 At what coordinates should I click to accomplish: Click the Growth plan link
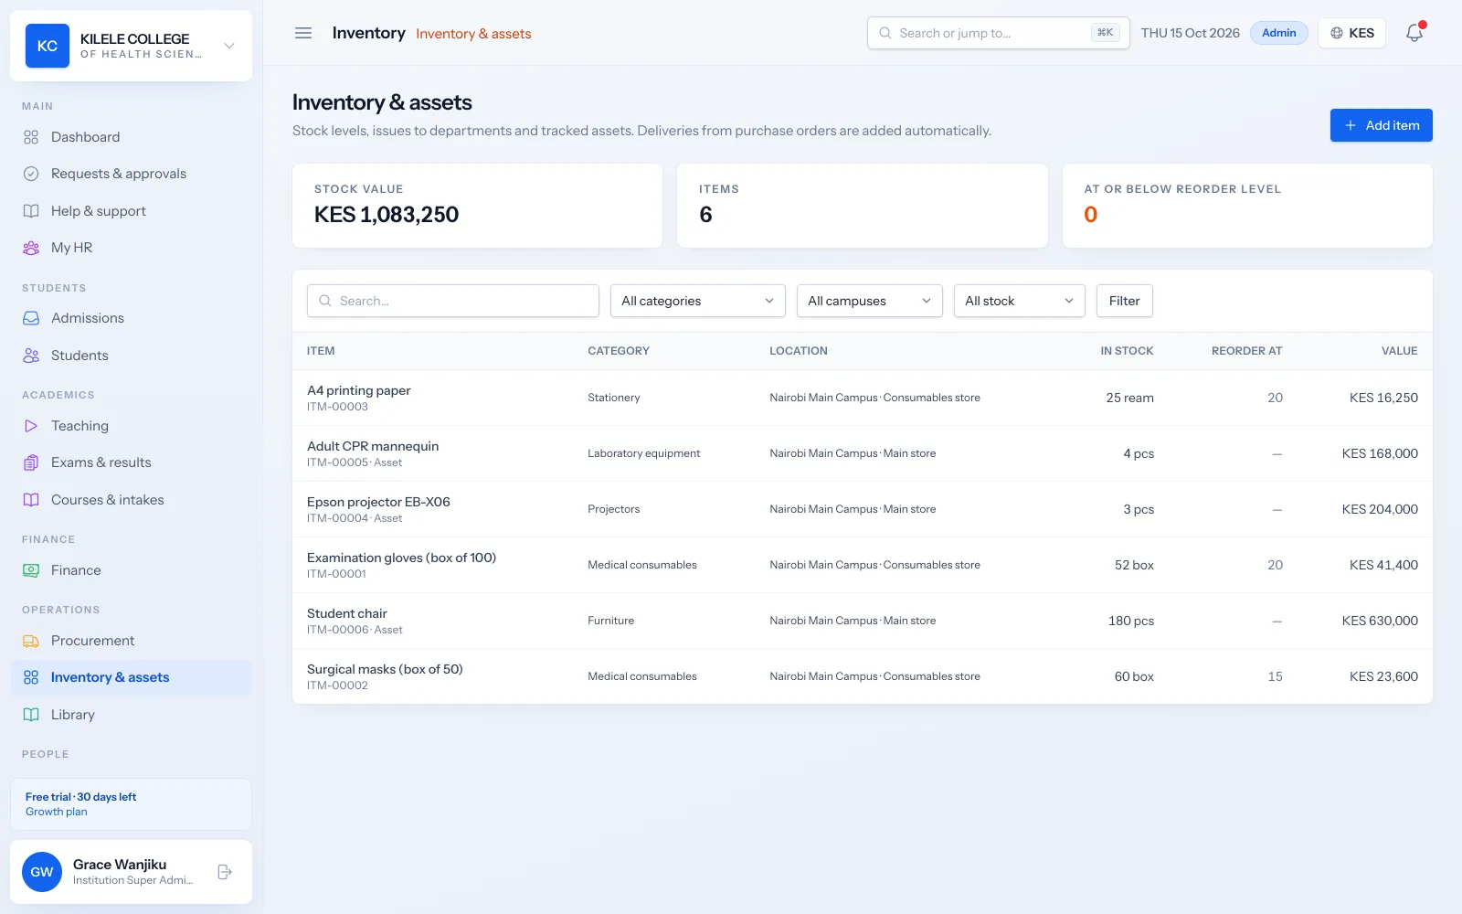57,812
